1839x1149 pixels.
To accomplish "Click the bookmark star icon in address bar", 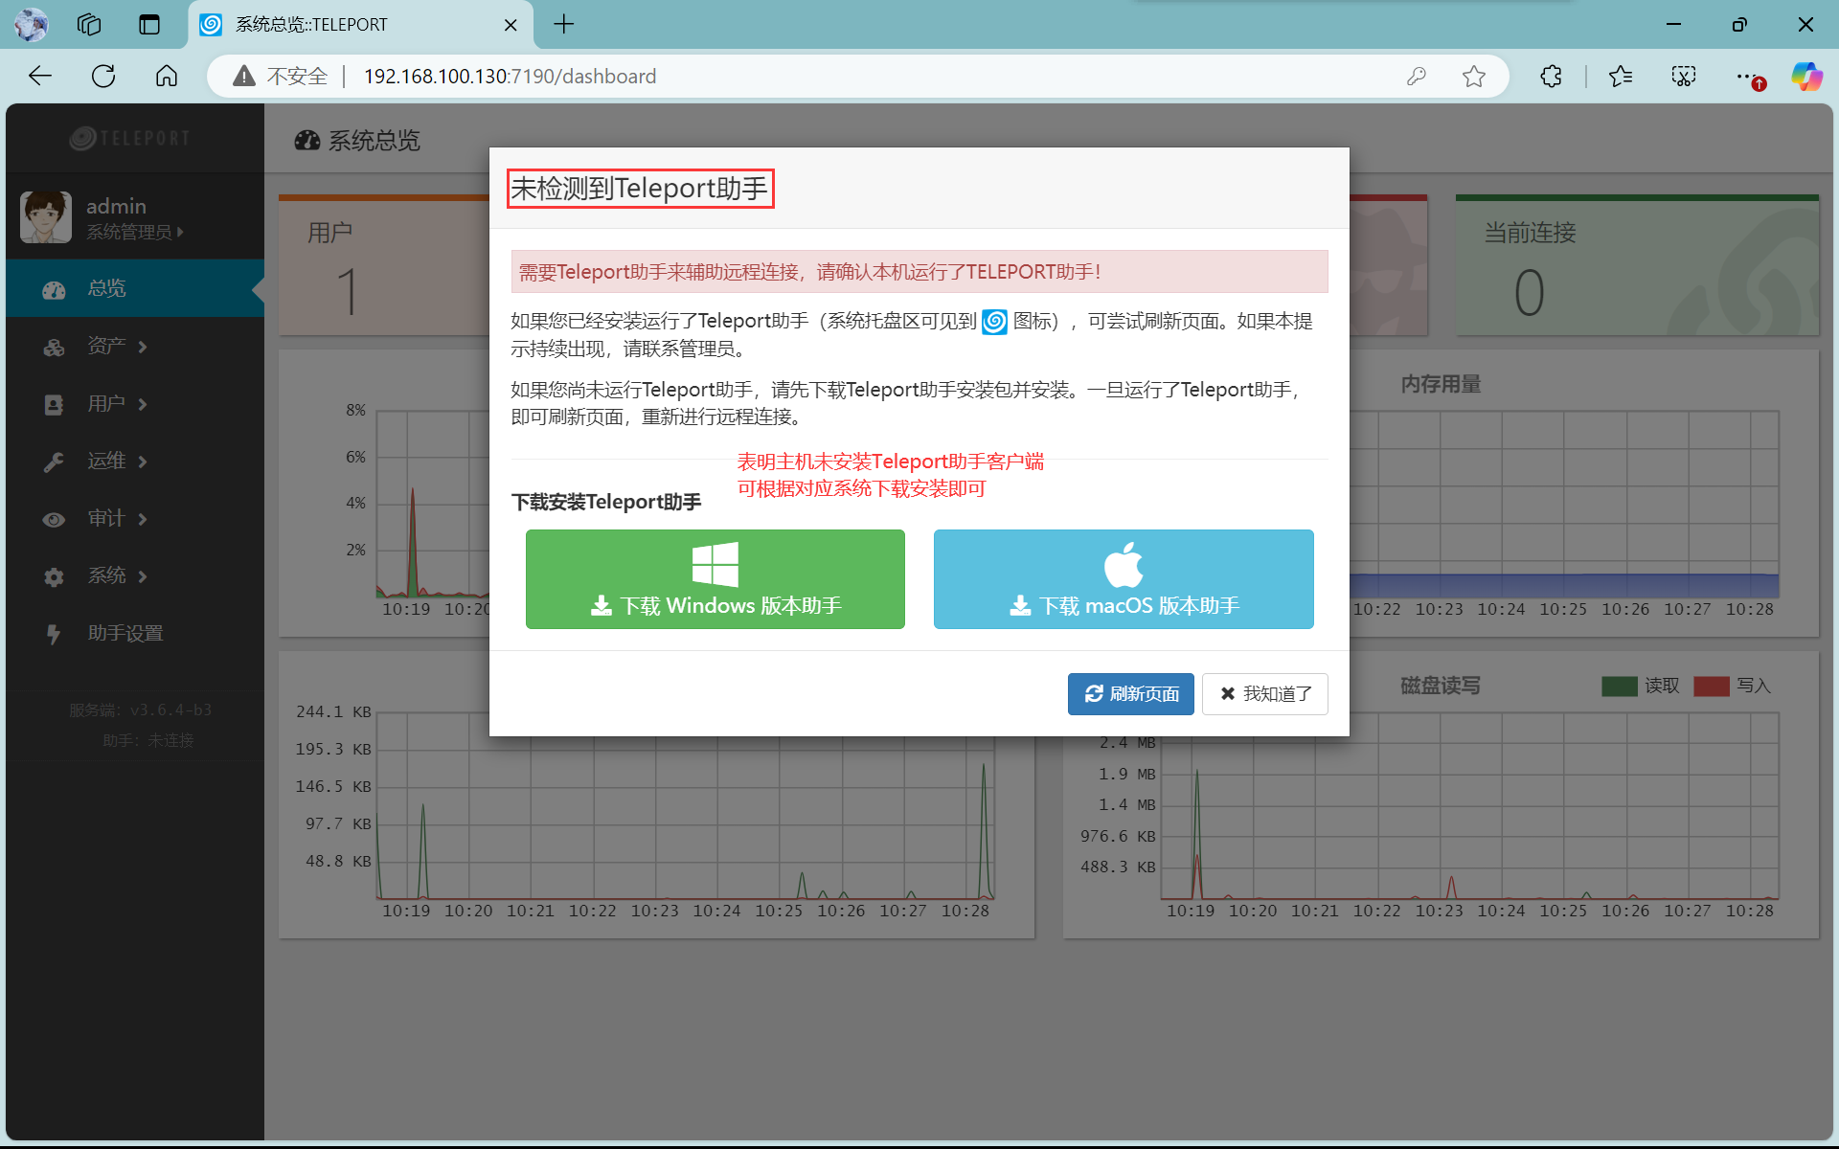I will [x=1473, y=77].
